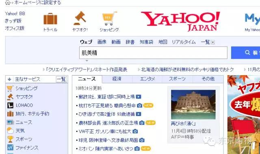Open headline 農林部会長 進次郎氏の正念場
The image size is (260, 154).
pos(108,123)
